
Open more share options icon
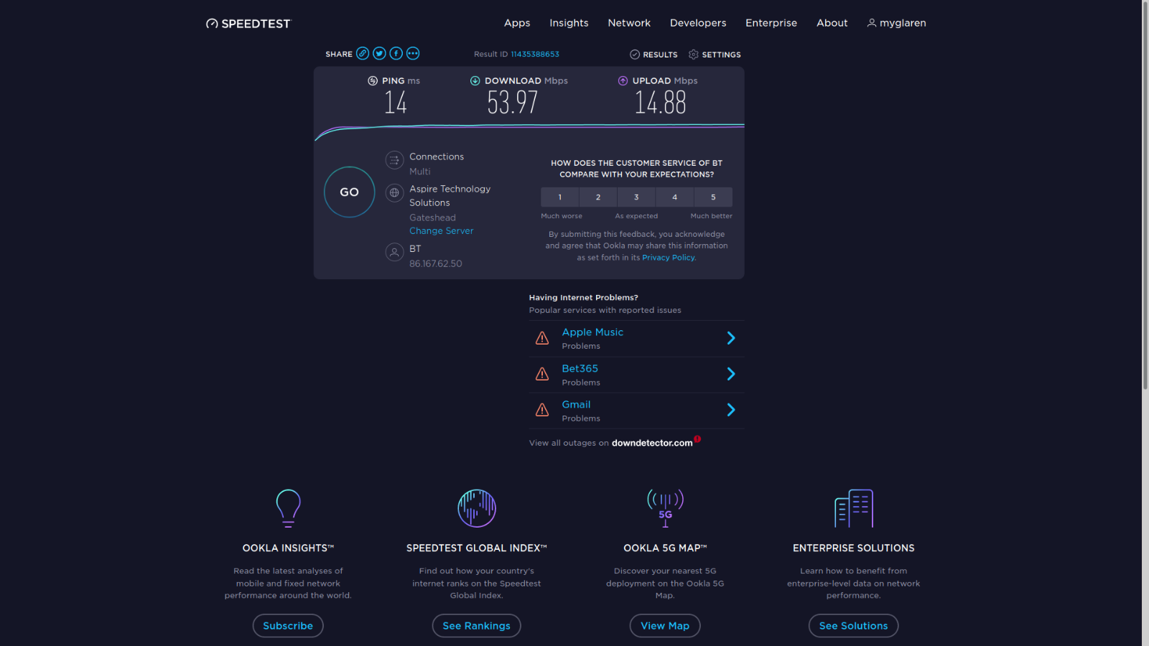coord(413,53)
